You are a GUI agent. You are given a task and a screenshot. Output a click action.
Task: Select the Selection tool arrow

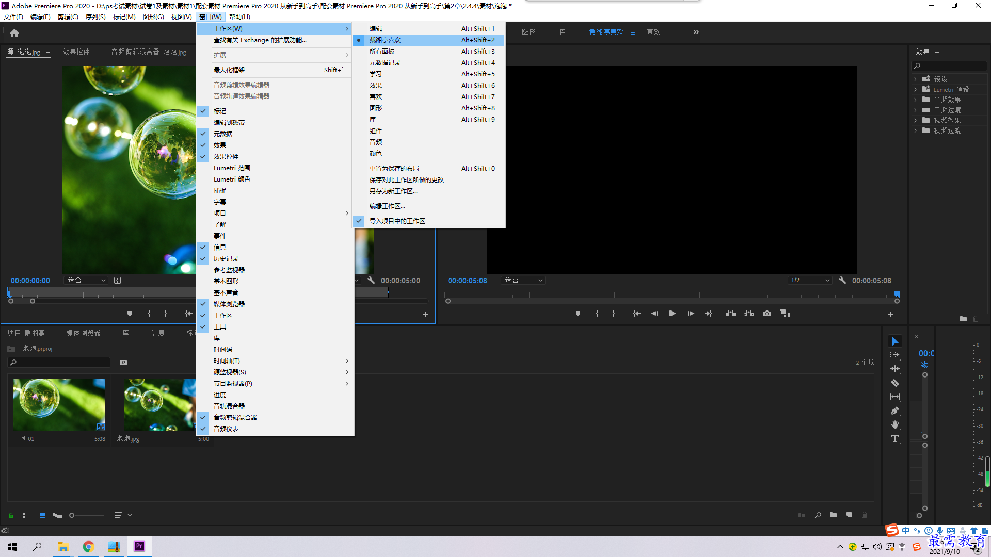pos(895,341)
